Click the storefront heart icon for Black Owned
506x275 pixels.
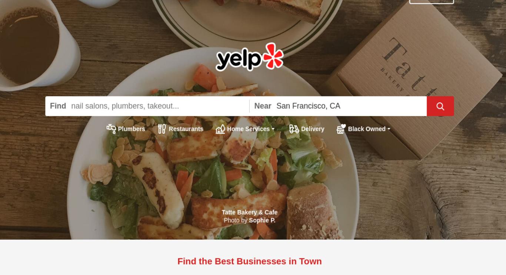tap(341, 129)
